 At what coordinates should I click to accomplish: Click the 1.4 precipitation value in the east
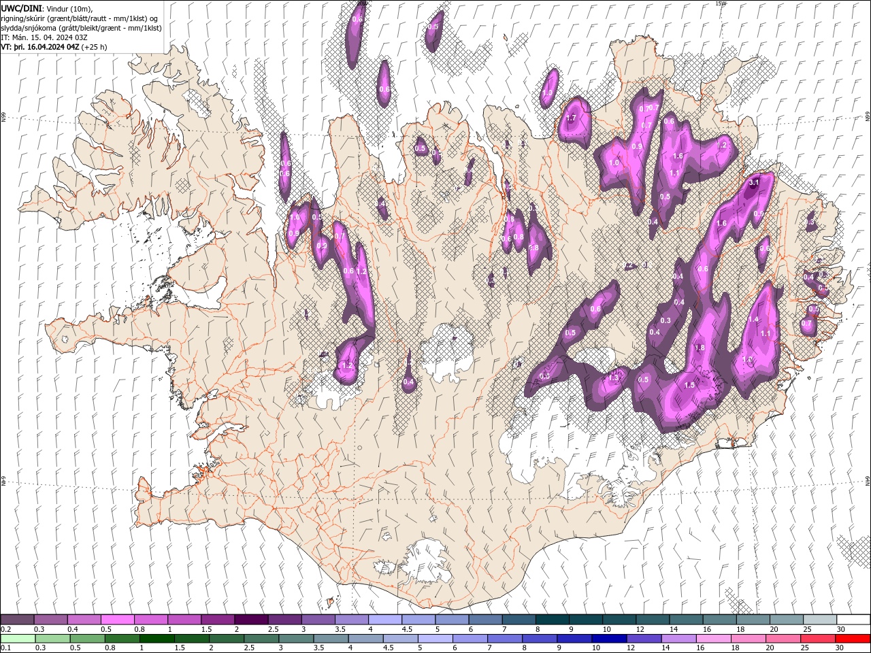click(753, 319)
